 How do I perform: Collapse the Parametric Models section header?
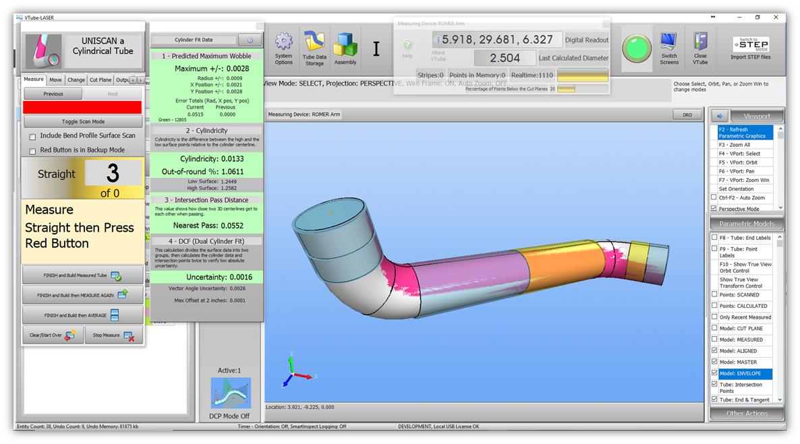pyautogui.click(x=747, y=224)
